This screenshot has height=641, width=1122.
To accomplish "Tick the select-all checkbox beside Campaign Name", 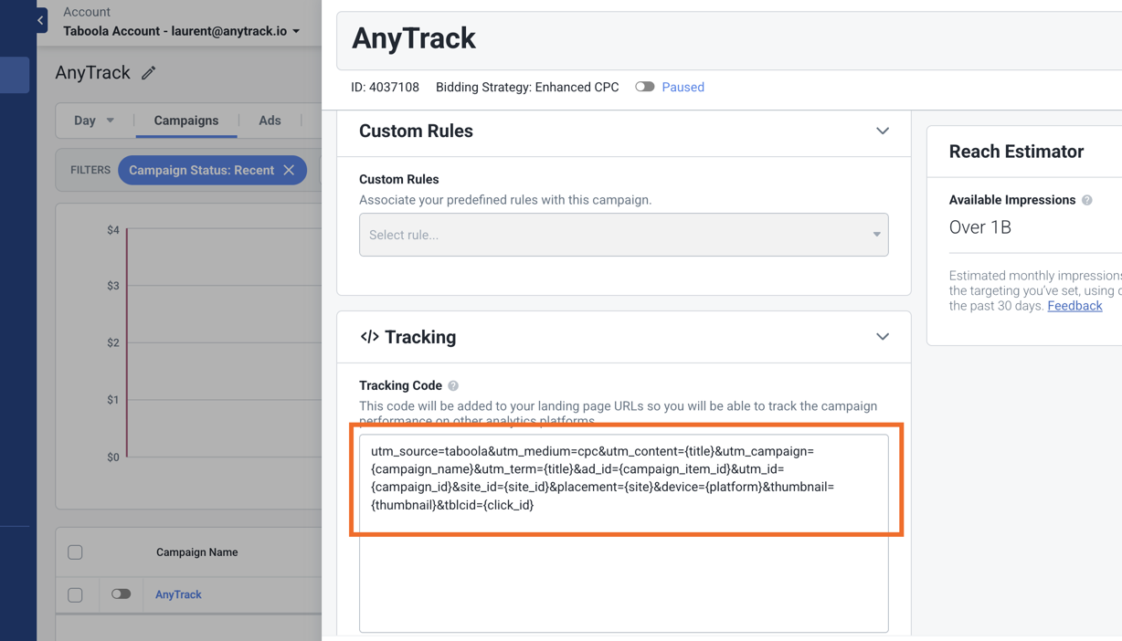I will pyautogui.click(x=75, y=552).
